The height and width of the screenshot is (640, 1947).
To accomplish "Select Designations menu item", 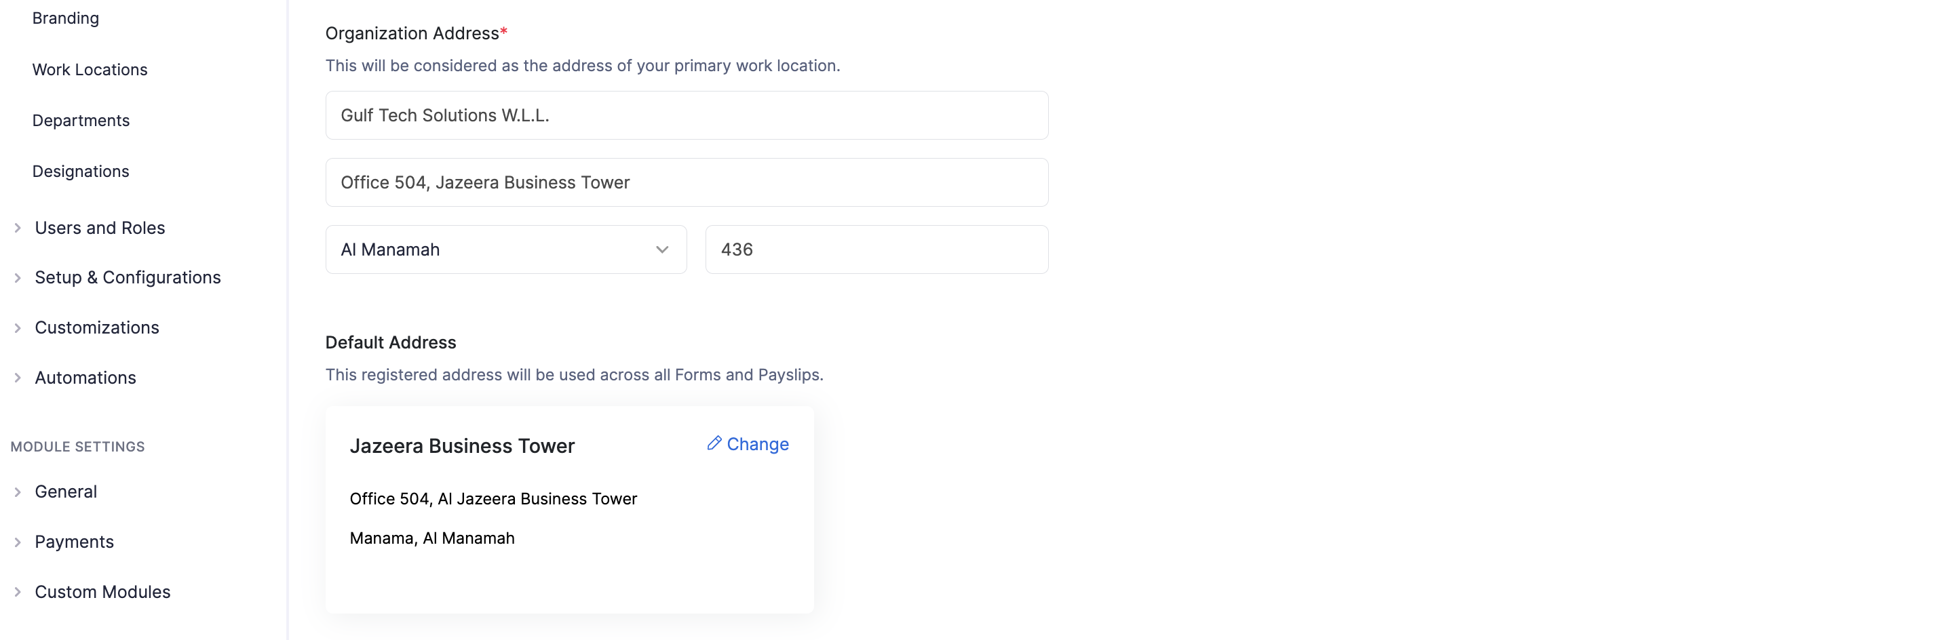I will click(x=81, y=172).
